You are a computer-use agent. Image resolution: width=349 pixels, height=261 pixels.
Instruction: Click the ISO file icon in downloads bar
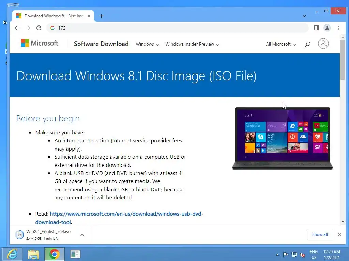pyautogui.click(x=19, y=234)
